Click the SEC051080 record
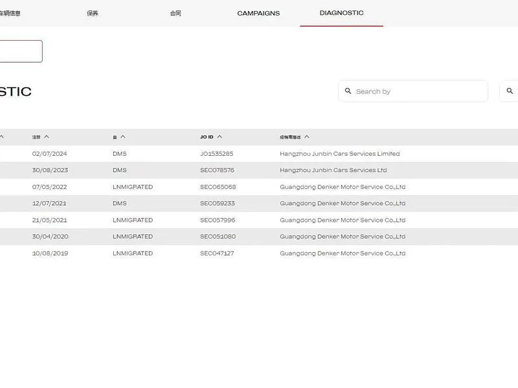 (259, 237)
